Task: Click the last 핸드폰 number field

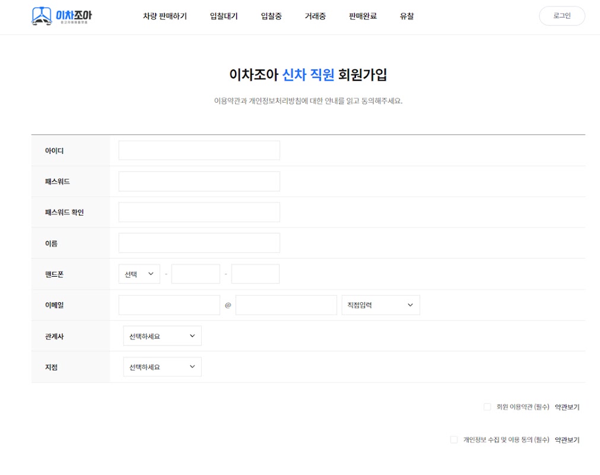Action: (x=255, y=274)
